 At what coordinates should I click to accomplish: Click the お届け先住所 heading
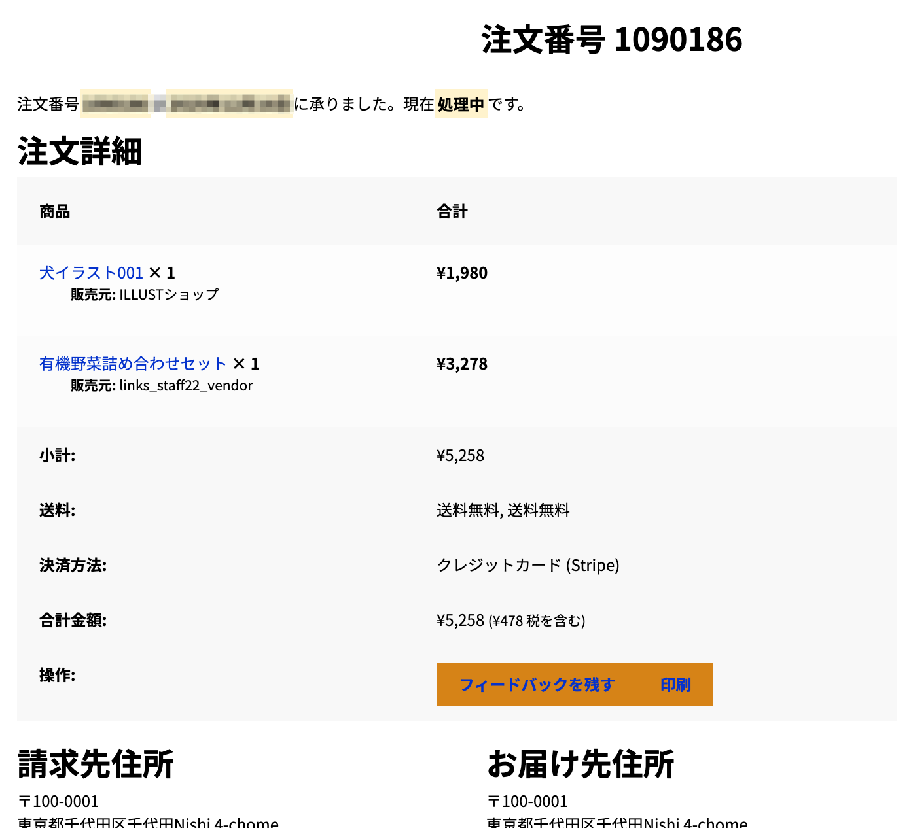pyautogui.click(x=581, y=764)
